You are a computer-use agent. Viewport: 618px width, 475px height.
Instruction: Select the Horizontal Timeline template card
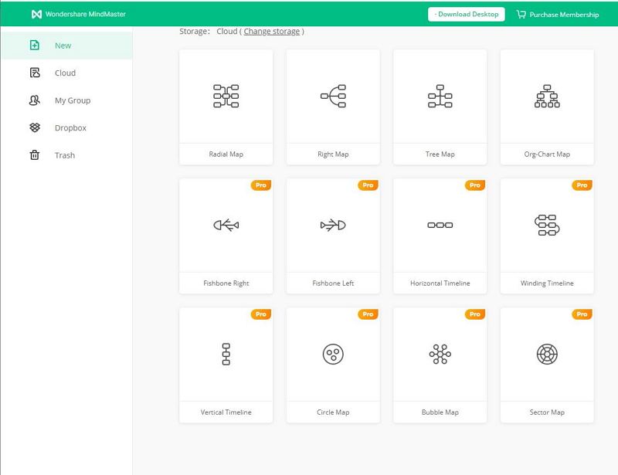pyautogui.click(x=440, y=236)
